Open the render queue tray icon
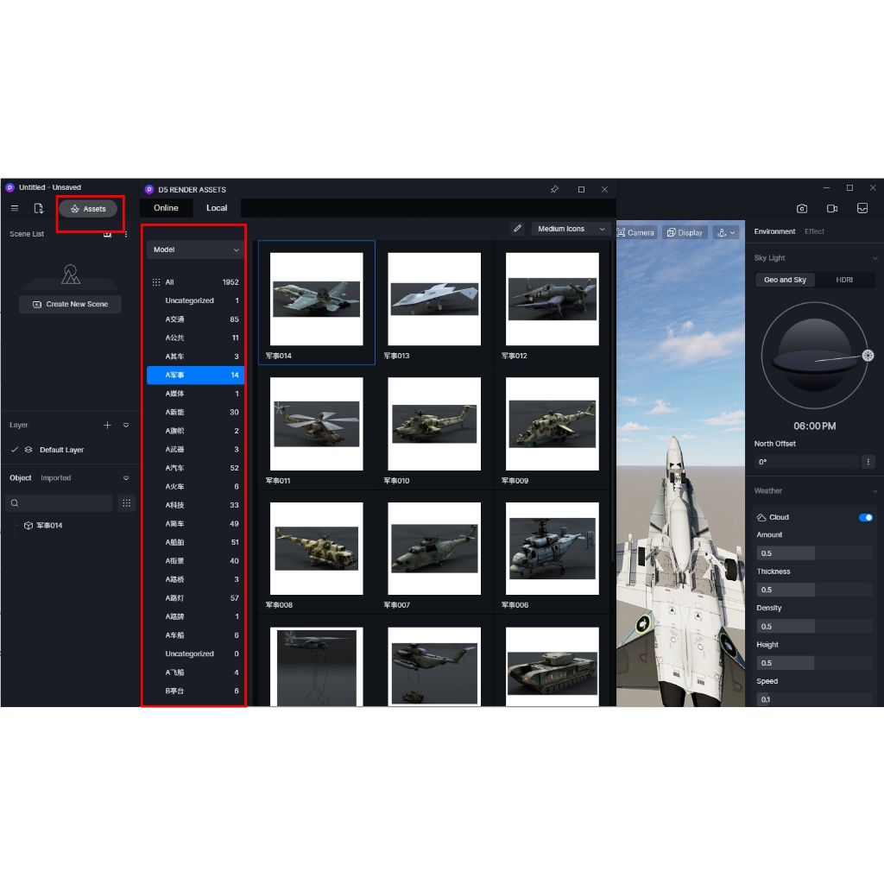The height and width of the screenshot is (884, 884). (862, 209)
